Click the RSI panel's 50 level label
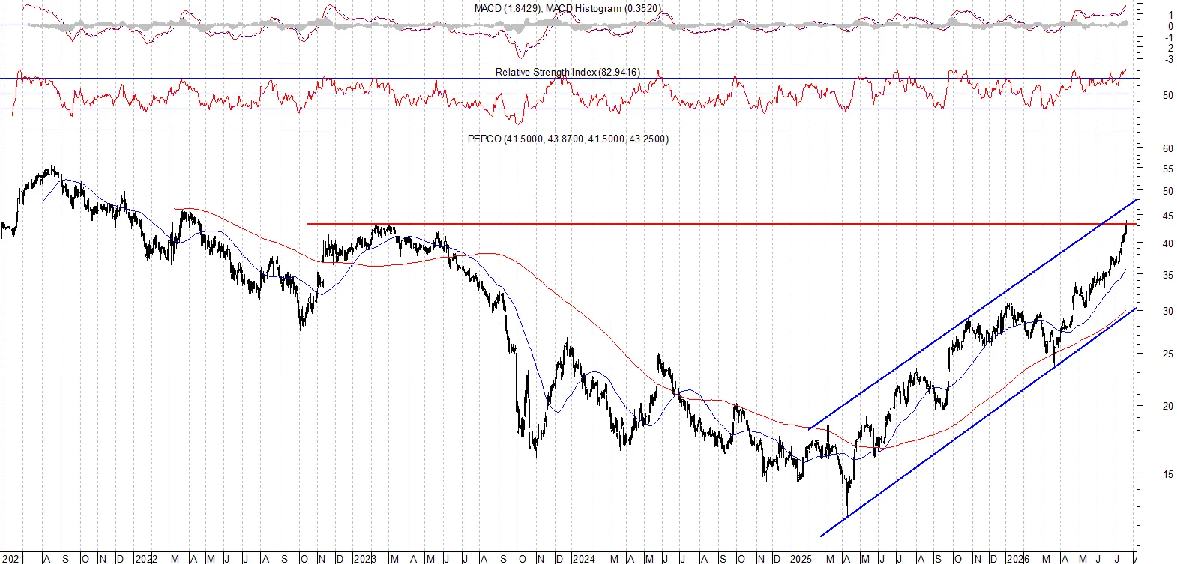The image size is (1177, 564). pos(1167,95)
